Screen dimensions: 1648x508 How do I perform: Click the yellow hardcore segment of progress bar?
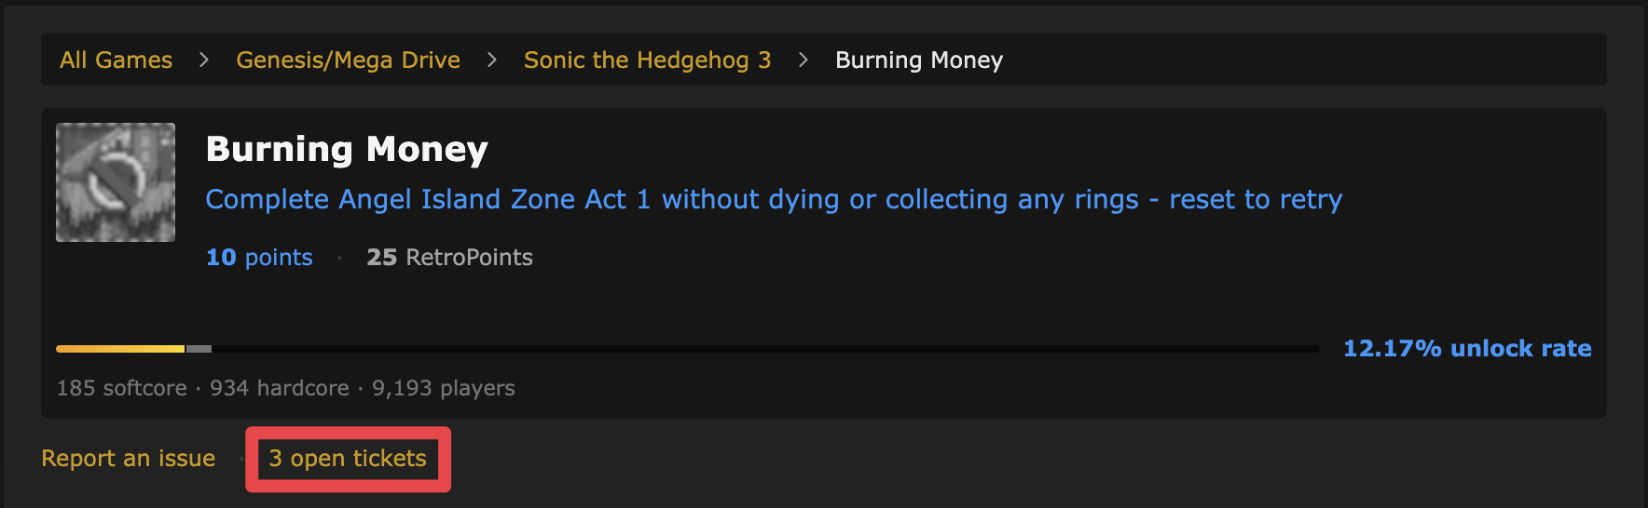point(120,349)
